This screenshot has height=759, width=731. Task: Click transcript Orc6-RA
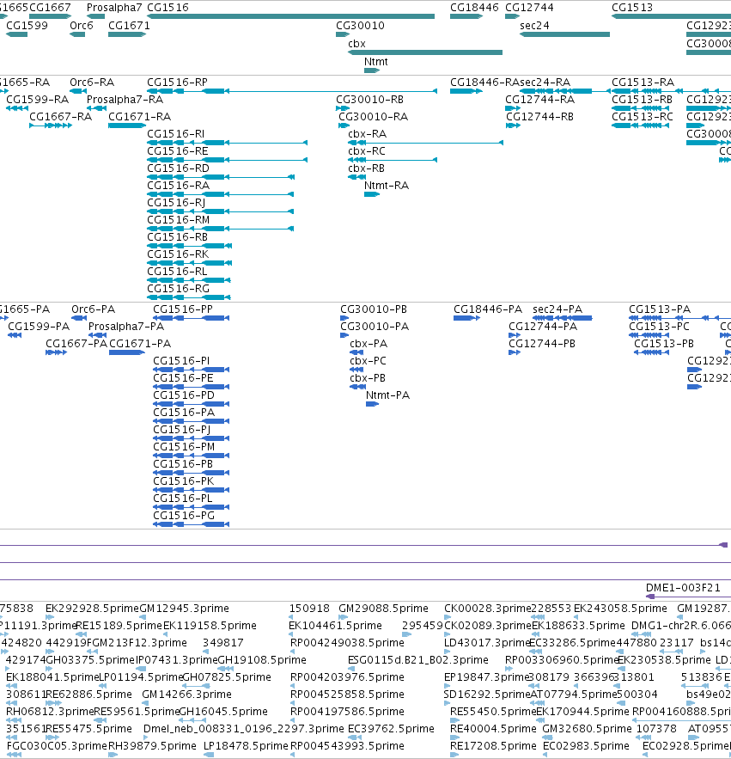(x=92, y=83)
